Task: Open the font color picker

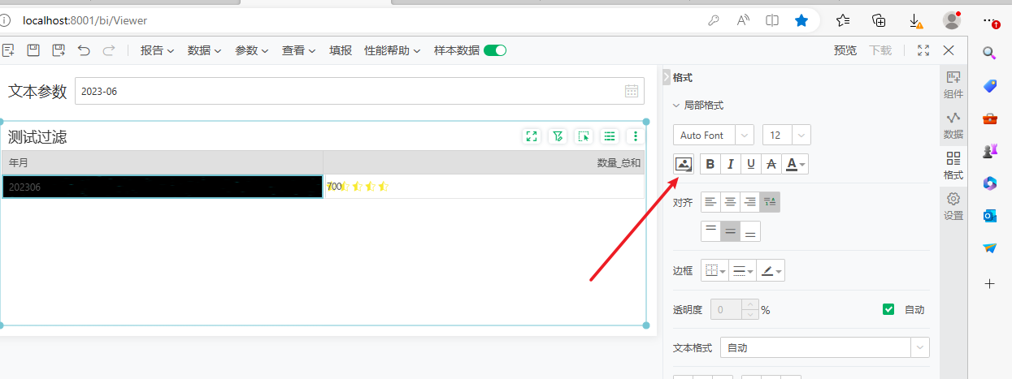Action: [x=796, y=164]
